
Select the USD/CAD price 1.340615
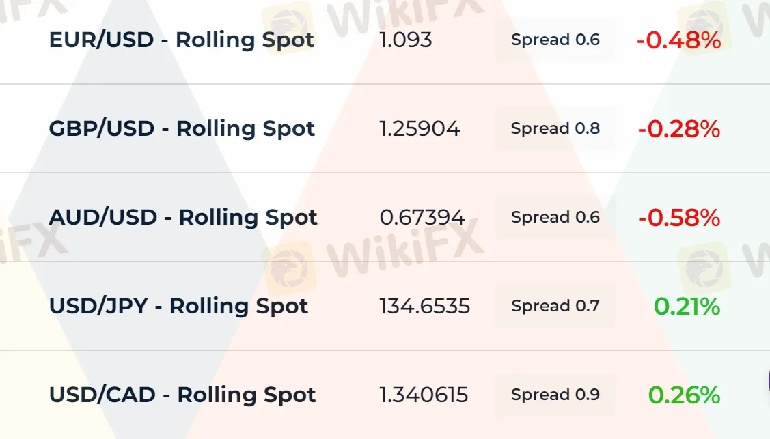[424, 395]
